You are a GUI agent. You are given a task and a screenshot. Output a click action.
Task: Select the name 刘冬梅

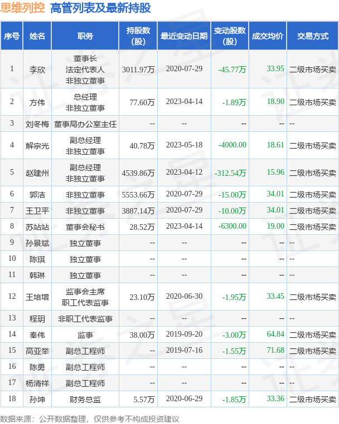pyautogui.click(x=37, y=124)
